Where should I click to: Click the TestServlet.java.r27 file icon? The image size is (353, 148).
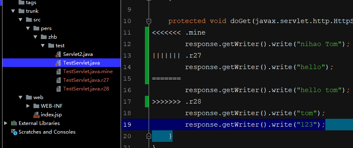coord(59,80)
